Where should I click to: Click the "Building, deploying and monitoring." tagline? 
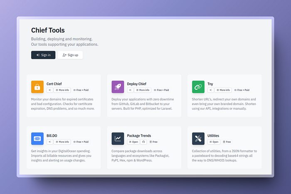[x=62, y=39]
